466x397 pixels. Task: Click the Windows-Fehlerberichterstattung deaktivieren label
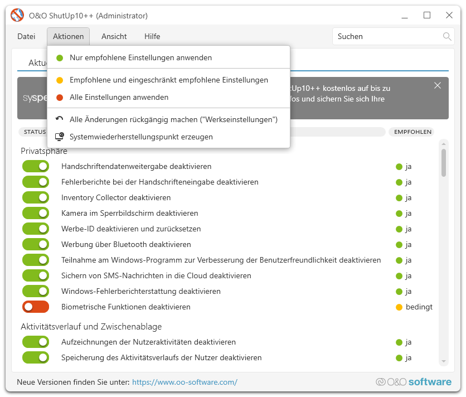[x=141, y=291]
